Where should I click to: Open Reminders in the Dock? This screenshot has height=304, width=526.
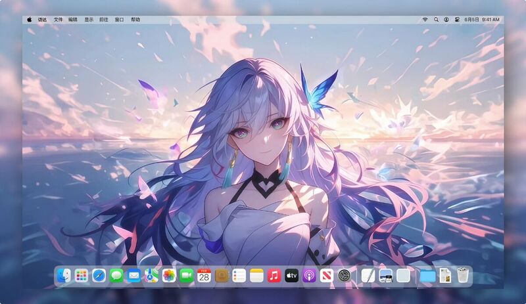[x=239, y=276]
